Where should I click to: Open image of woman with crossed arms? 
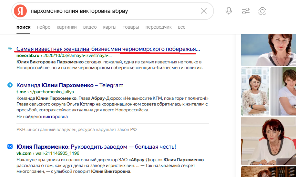pyautogui.click(x=255, y=91)
